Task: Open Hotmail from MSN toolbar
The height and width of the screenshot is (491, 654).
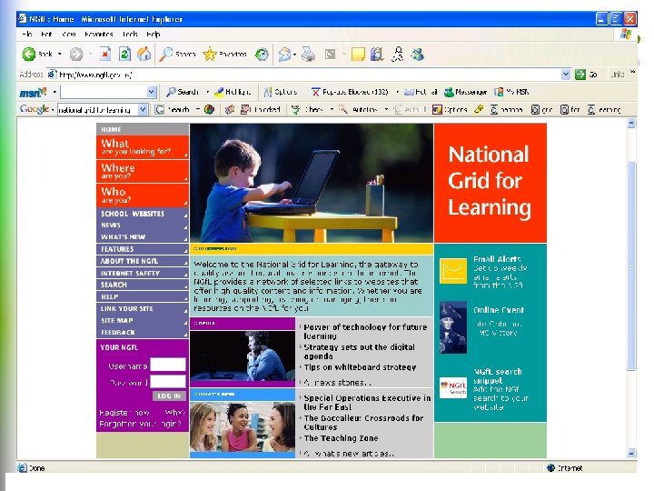Action: [421, 92]
